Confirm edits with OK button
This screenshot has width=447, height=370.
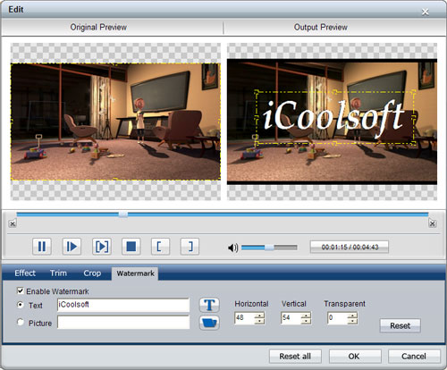point(355,357)
